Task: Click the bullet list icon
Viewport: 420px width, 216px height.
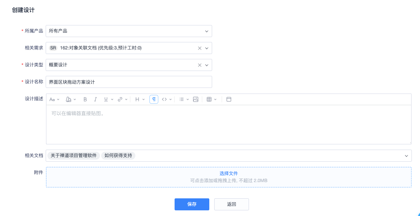Action: [181, 100]
